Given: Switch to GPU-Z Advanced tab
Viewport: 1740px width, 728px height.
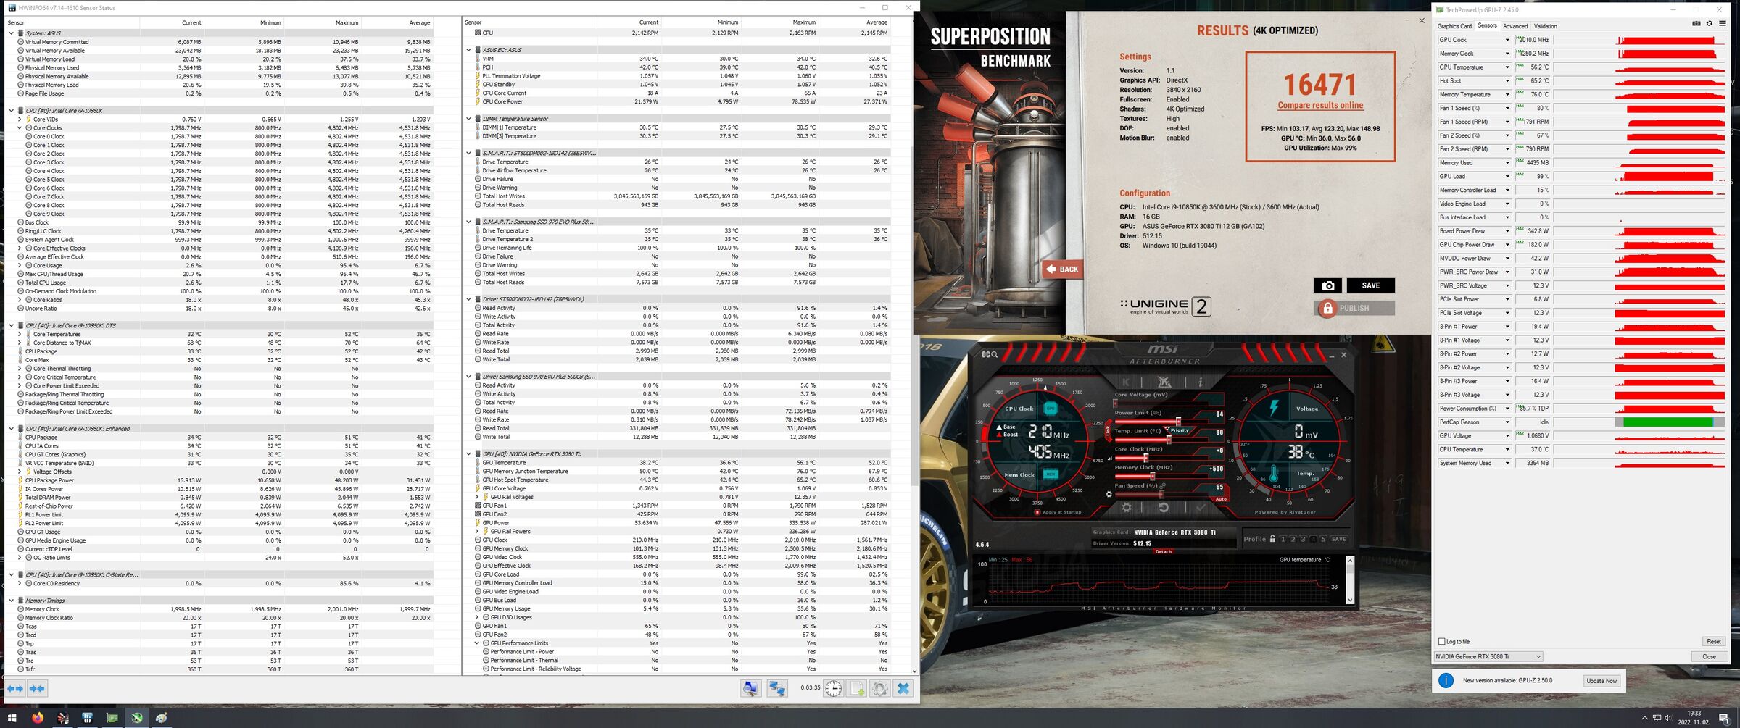Looking at the screenshot, I should tap(1515, 26).
